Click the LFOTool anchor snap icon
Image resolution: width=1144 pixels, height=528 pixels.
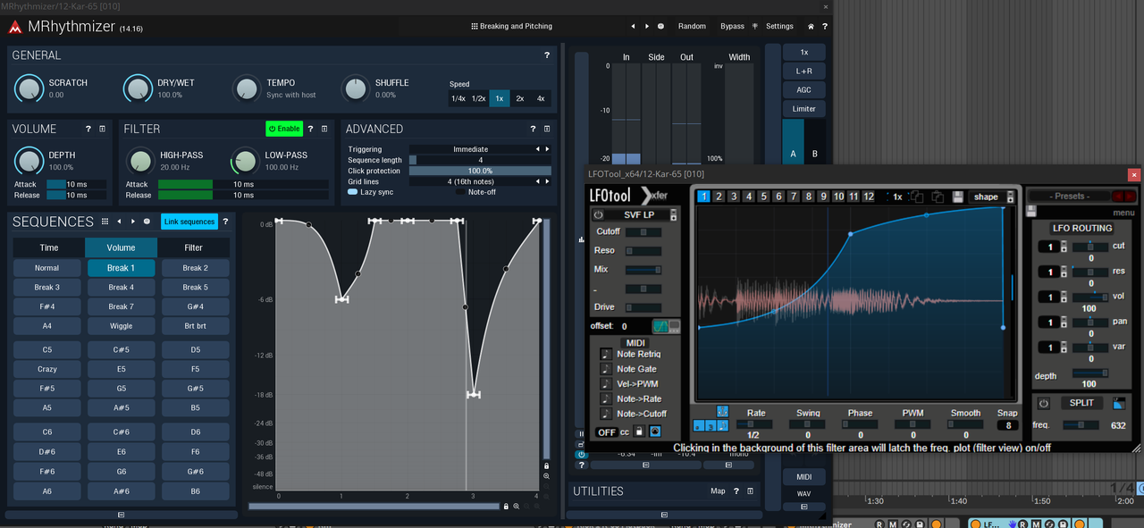(x=722, y=412)
